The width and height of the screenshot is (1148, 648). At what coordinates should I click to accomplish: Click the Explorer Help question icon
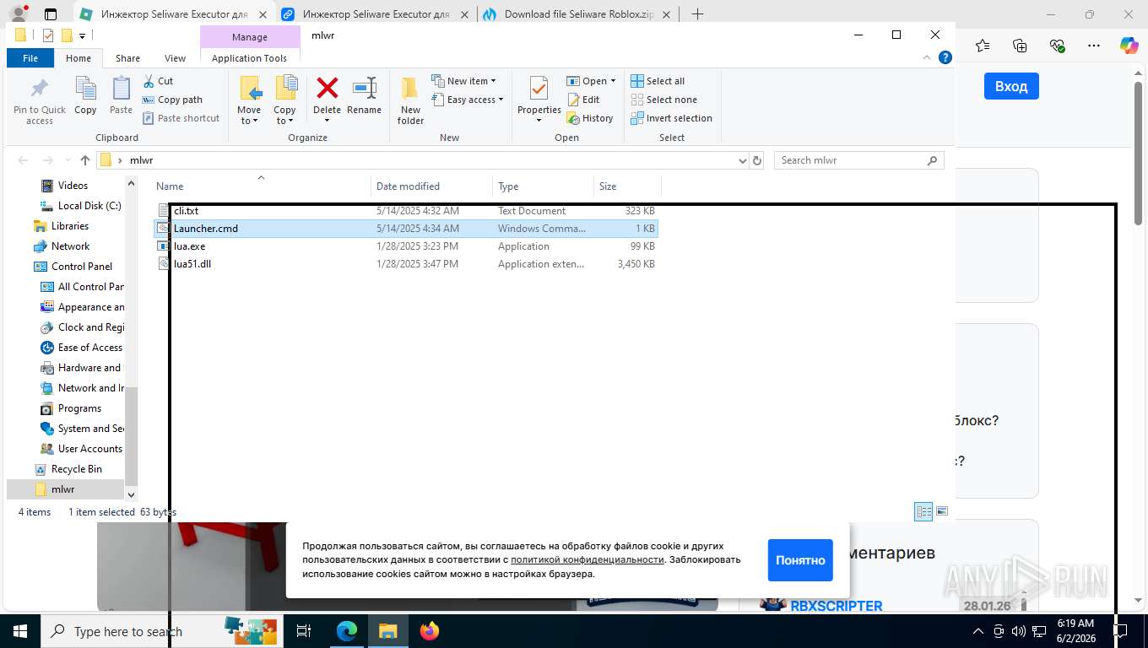[x=945, y=58]
